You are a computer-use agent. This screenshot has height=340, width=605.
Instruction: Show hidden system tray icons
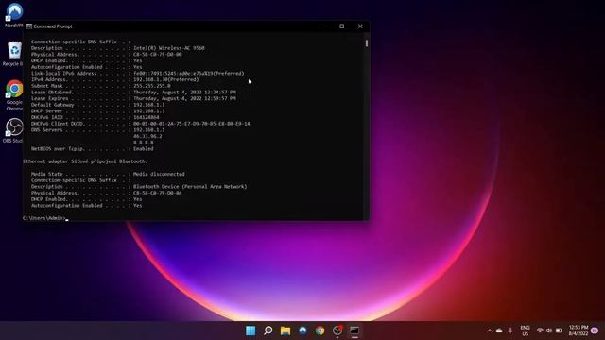[x=490, y=331]
